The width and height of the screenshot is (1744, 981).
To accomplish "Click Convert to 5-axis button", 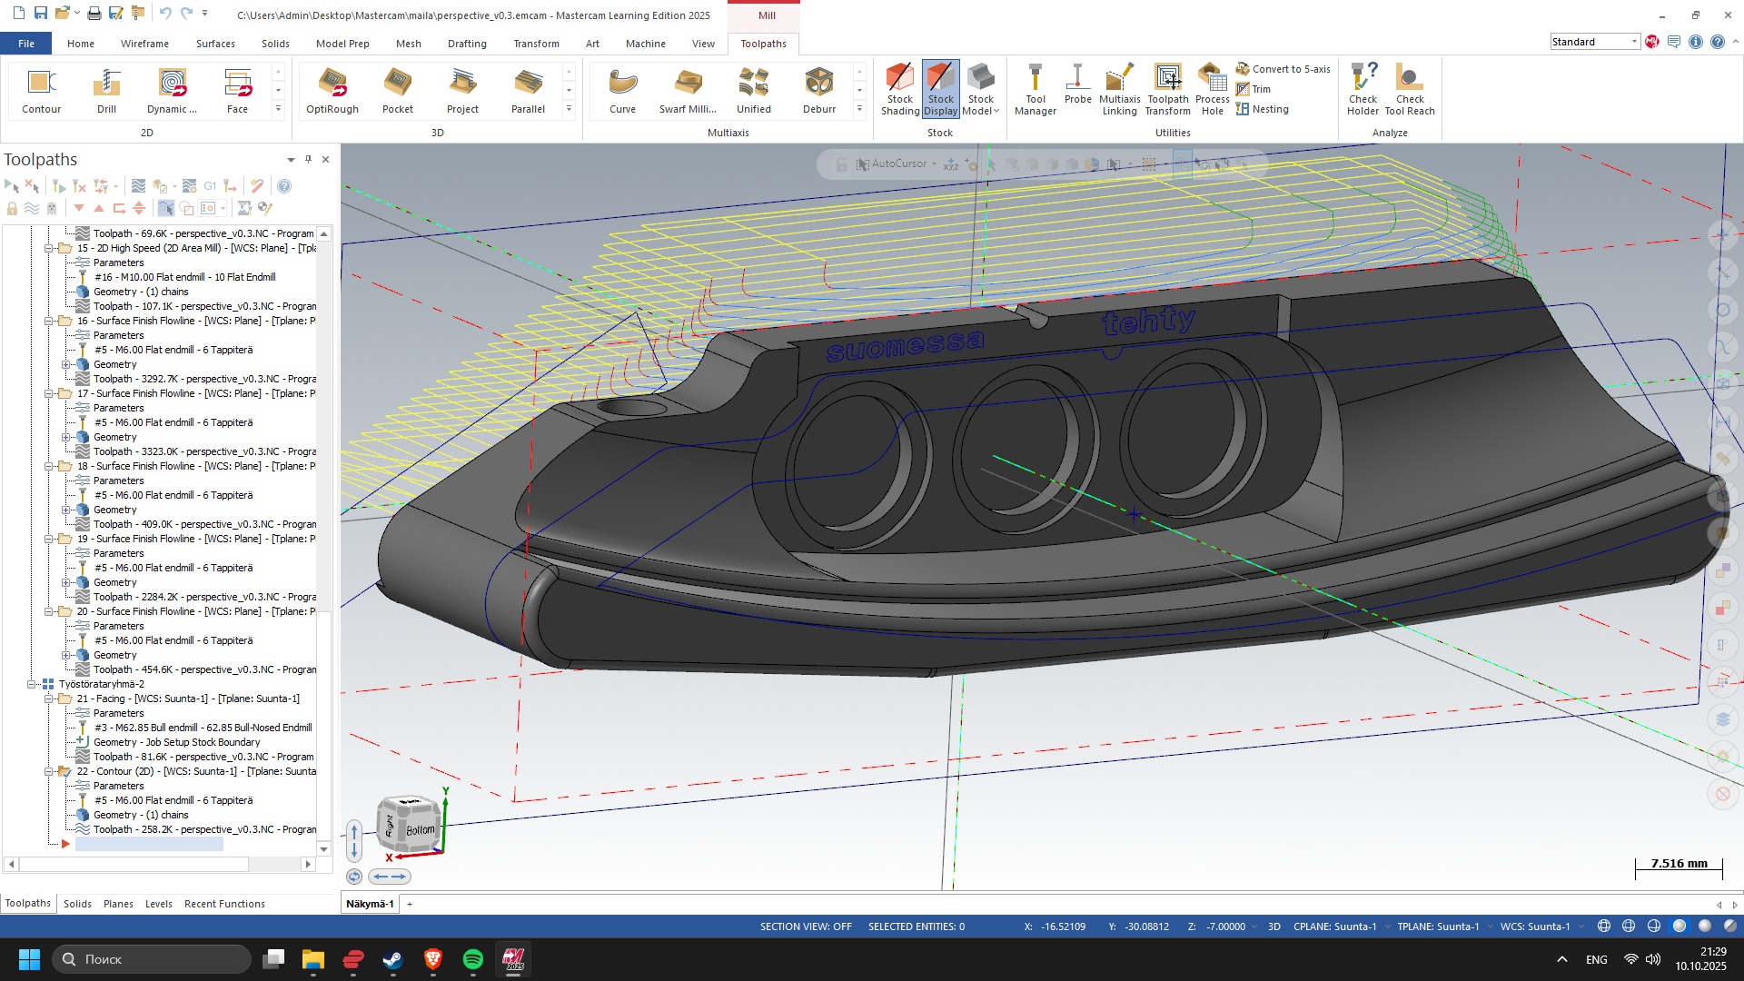I will (x=1283, y=69).
